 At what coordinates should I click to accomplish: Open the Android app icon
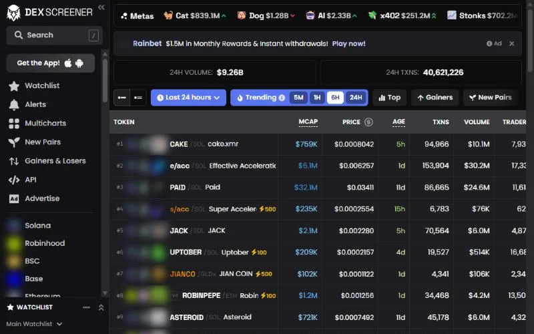pos(79,63)
